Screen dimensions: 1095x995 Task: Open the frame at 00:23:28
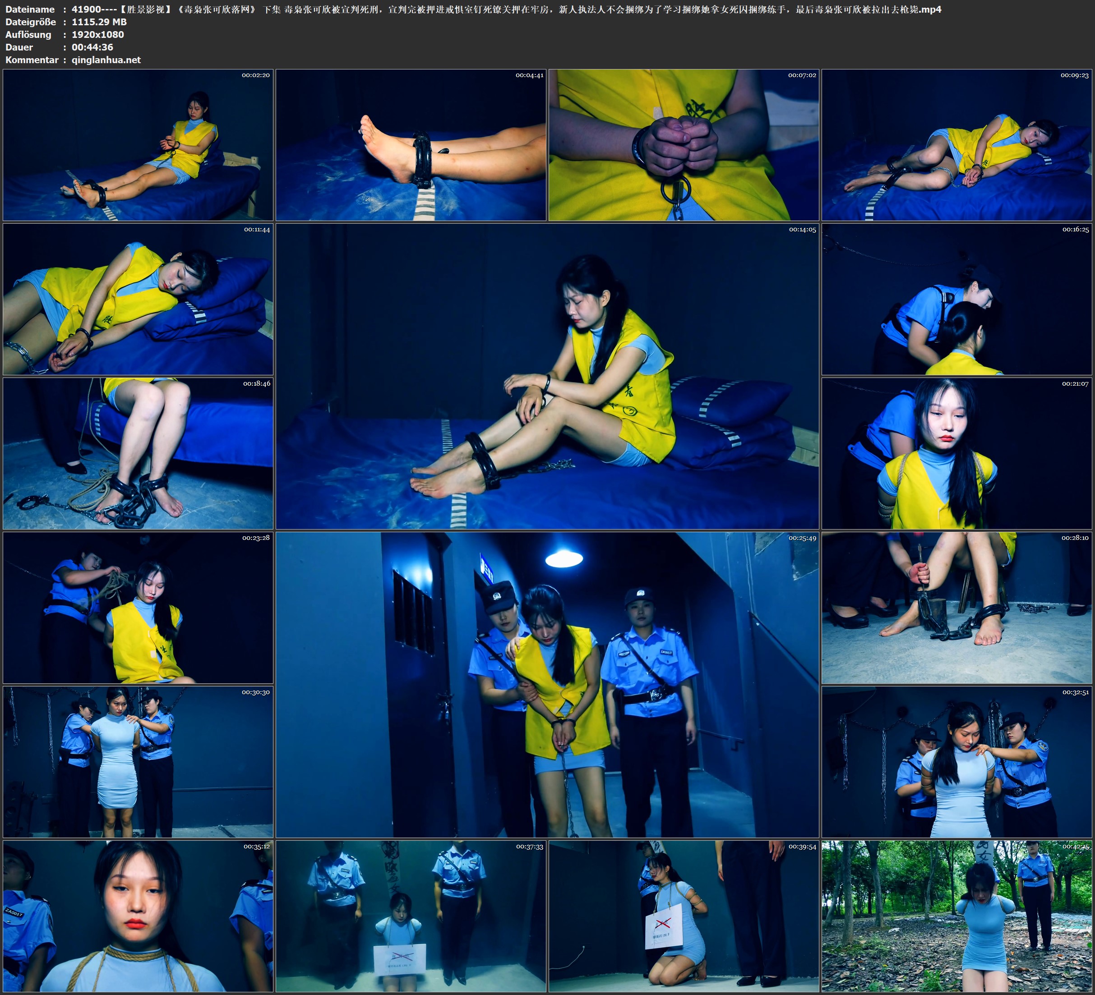138,608
